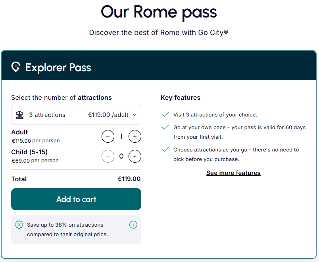Click the Go City logo icon
Viewport: 319px width, 262px height.
pyautogui.click(x=16, y=67)
